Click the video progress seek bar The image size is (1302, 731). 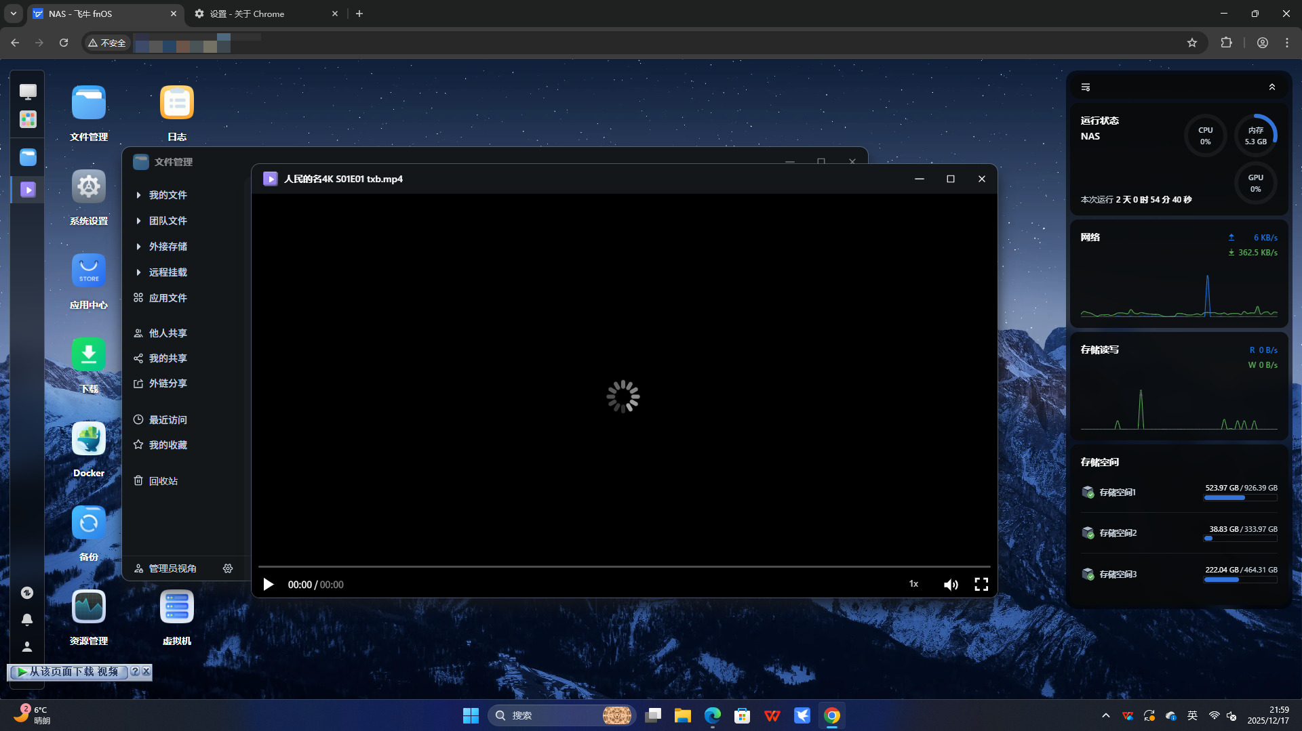tap(624, 566)
